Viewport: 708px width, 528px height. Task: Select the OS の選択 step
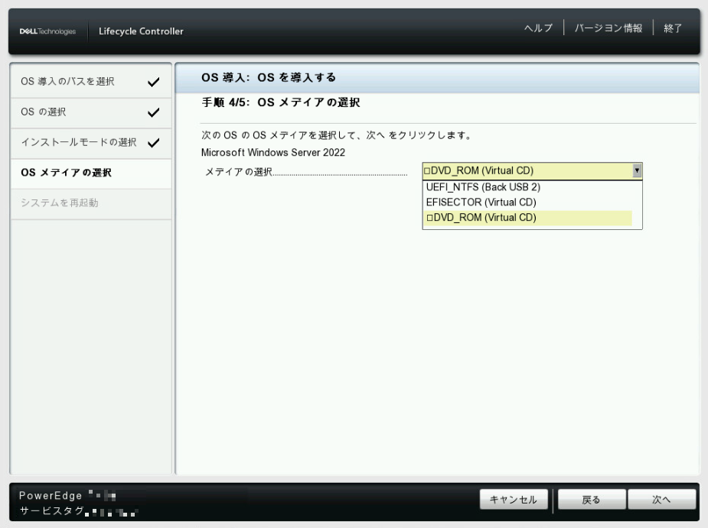coord(91,112)
